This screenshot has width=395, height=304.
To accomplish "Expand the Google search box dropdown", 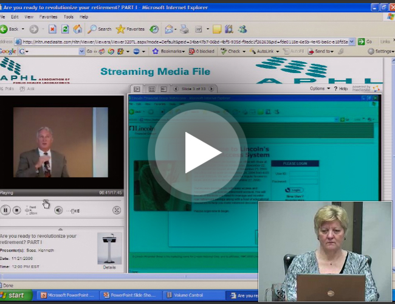I will [x=81, y=52].
